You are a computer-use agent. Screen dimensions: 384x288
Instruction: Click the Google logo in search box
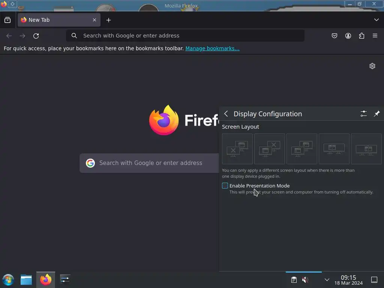(x=90, y=163)
